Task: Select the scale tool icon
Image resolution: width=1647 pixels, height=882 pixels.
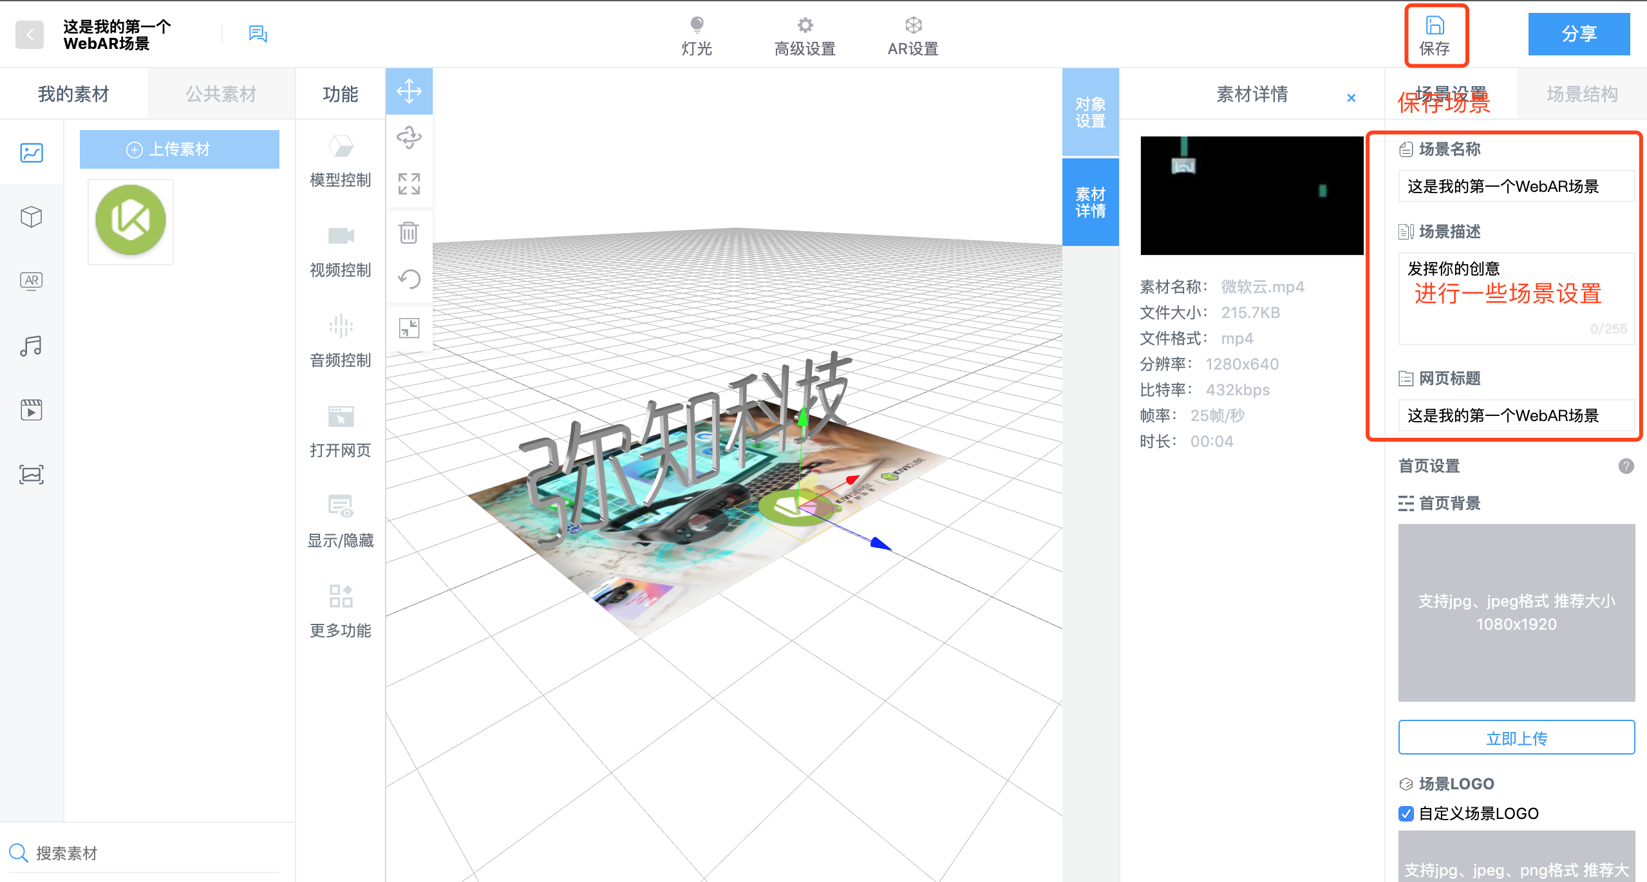Action: pyautogui.click(x=409, y=184)
